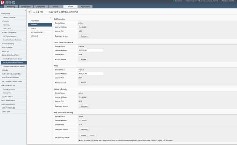Open SMTP Configuration

(x=10, y=36)
